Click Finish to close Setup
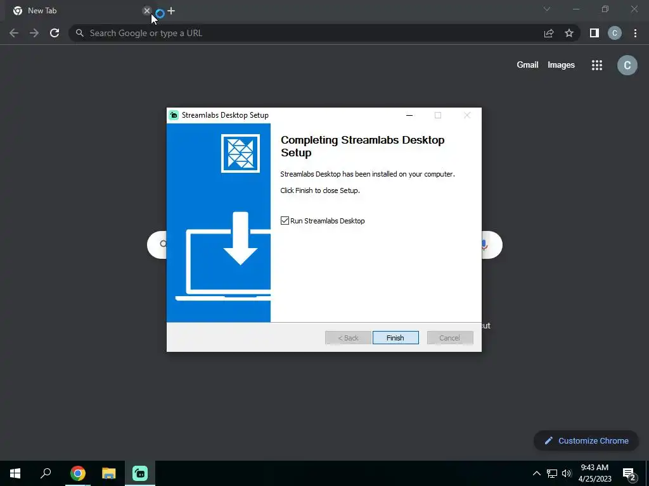Screen dimensions: 649x486 point(395,338)
